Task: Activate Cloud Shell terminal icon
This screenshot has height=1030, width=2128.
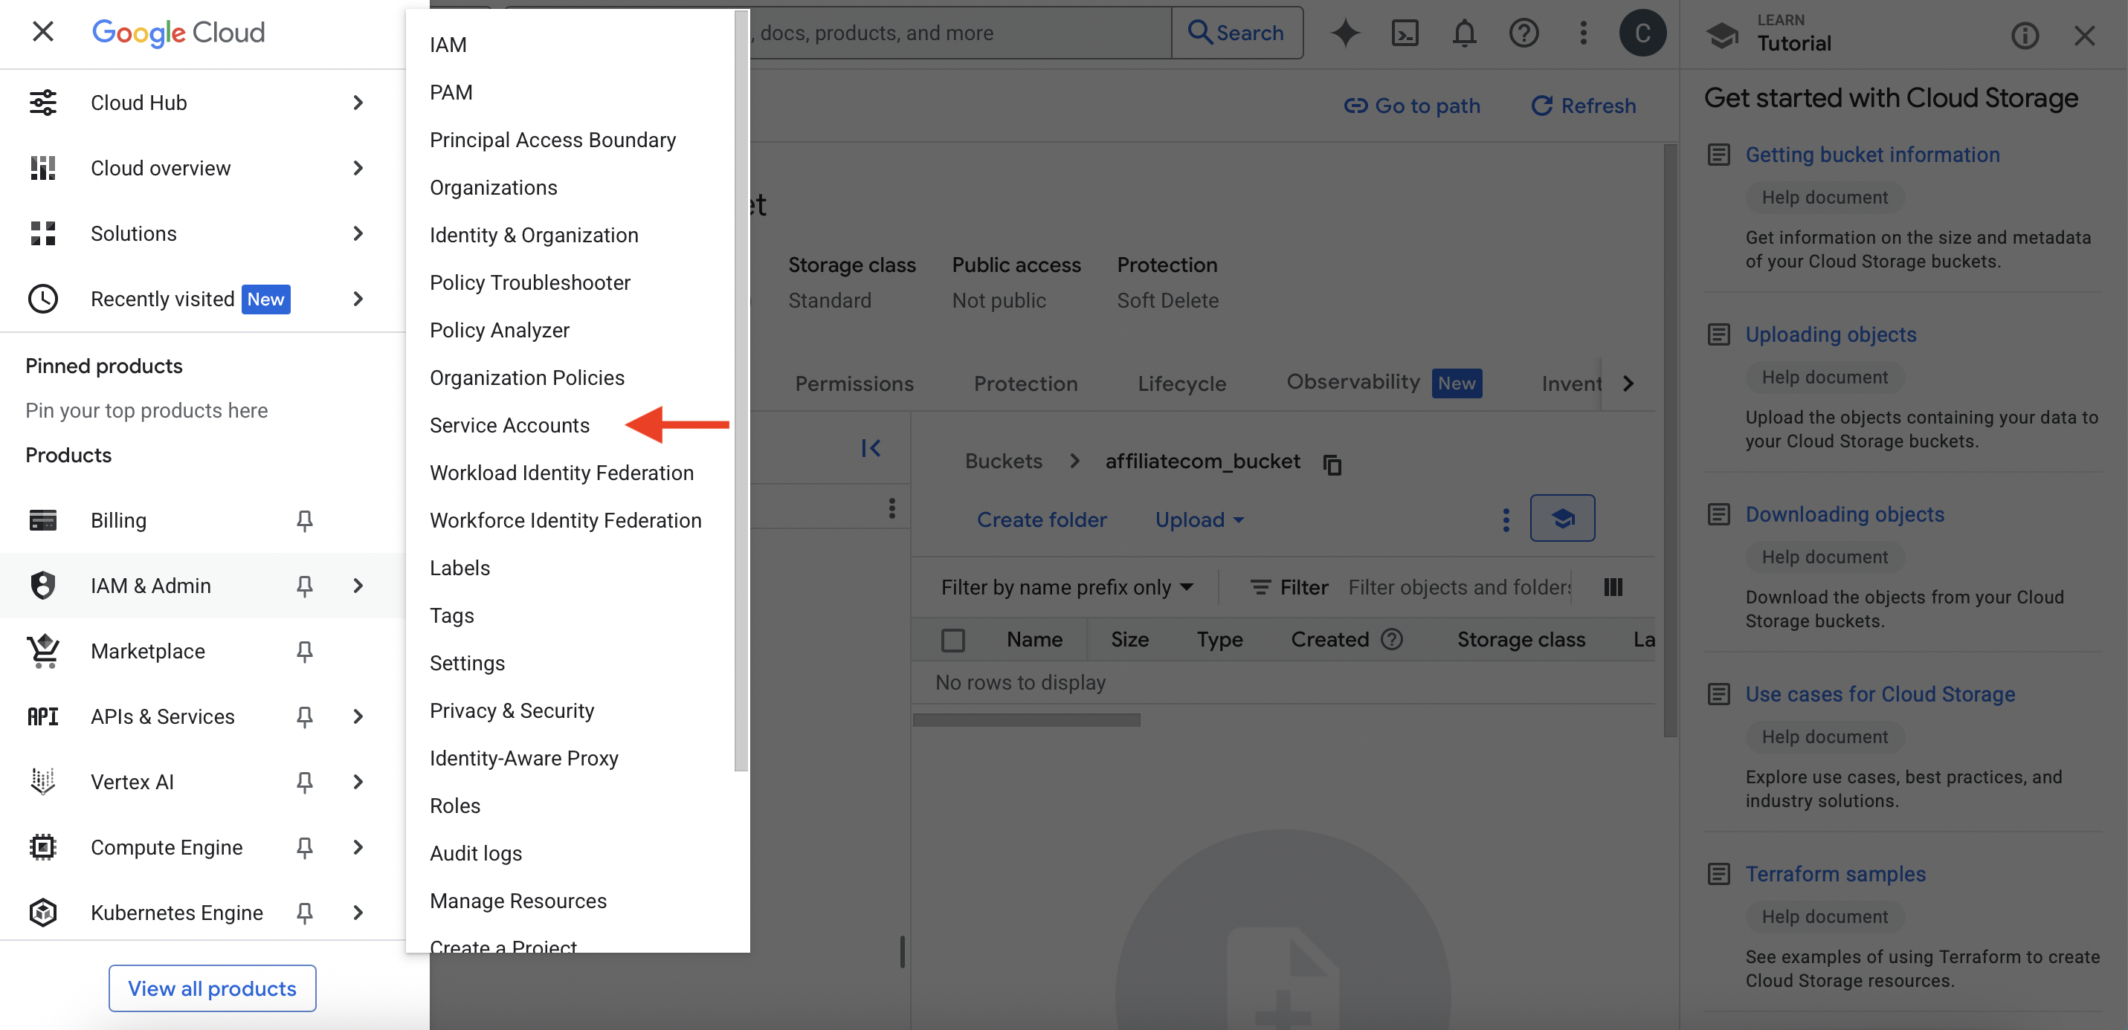Action: (1405, 33)
